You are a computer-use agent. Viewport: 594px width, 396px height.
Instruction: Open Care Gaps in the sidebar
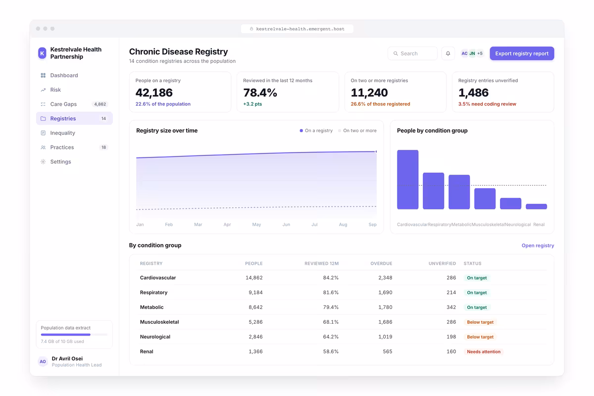point(74,104)
